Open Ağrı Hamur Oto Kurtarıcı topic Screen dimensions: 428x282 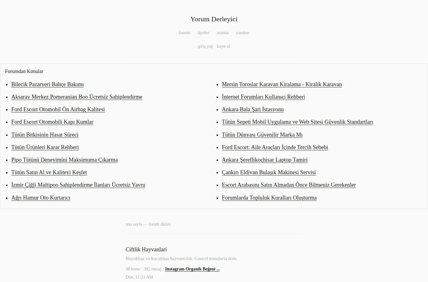tap(41, 198)
